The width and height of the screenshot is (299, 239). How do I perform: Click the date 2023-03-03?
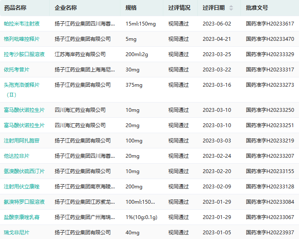click(217, 141)
